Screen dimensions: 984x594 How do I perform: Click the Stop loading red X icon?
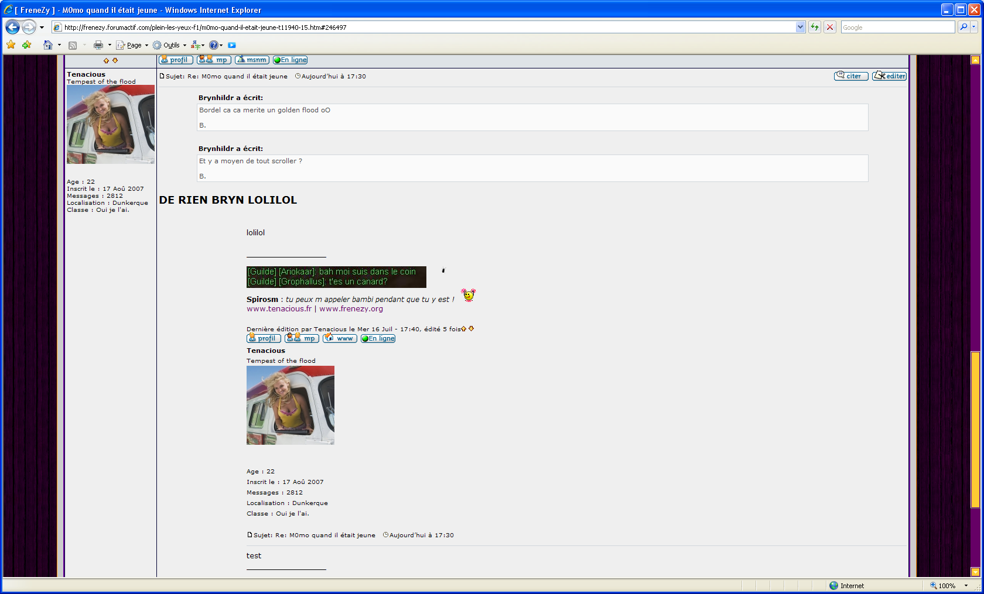click(829, 27)
